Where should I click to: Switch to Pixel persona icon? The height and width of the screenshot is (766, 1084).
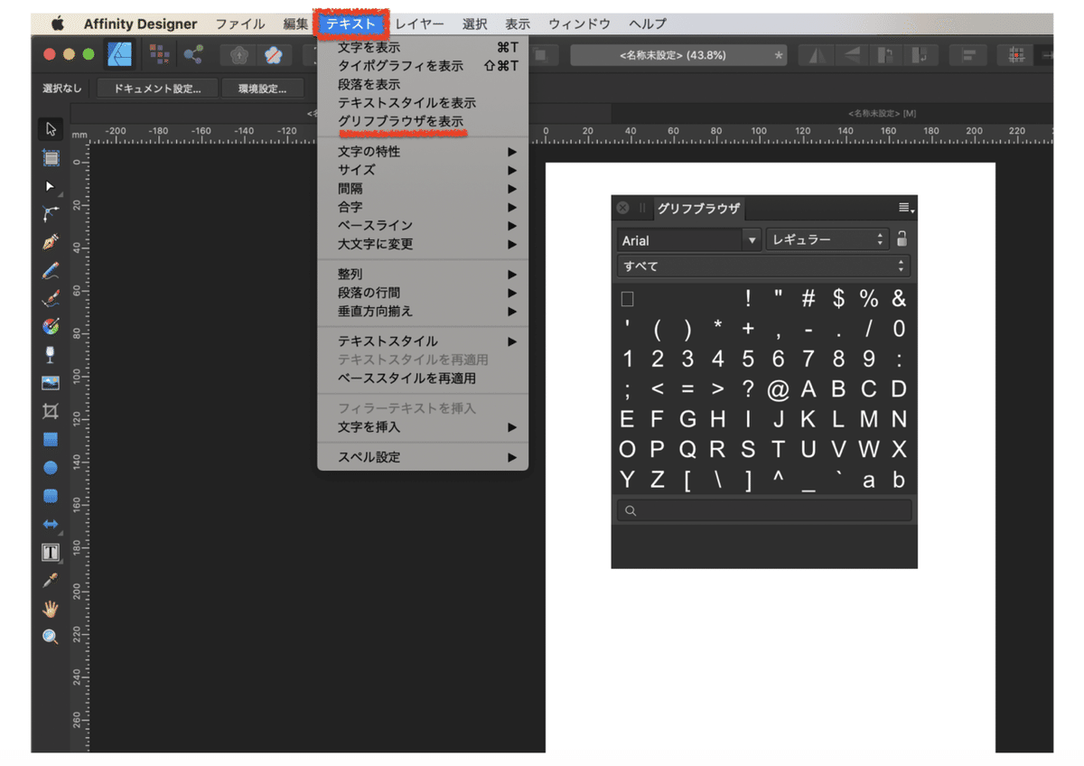pos(160,55)
